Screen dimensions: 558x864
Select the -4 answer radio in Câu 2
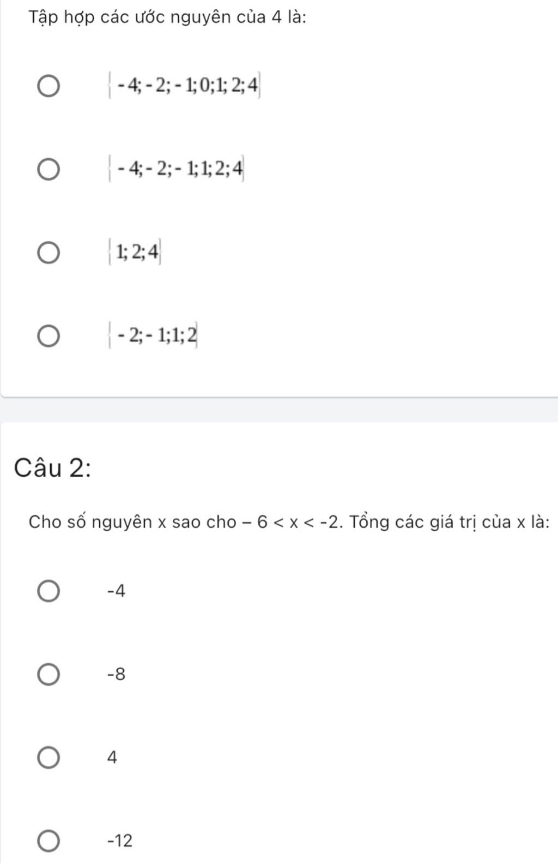pyautogui.click(x=48, y=591)
